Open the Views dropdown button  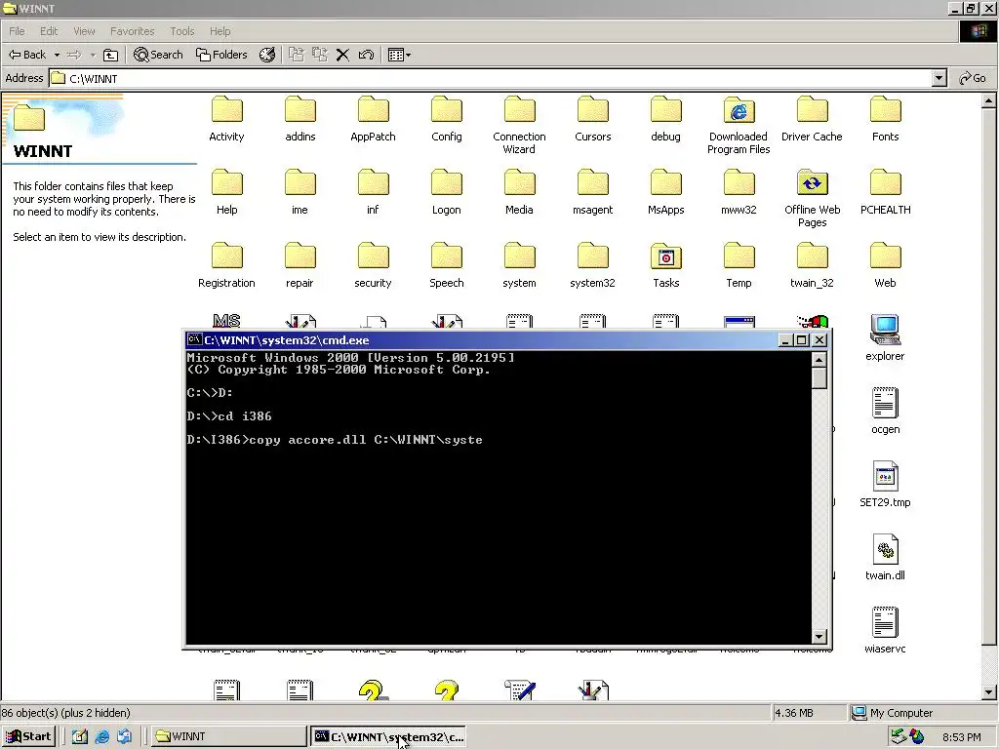tap(399, 55)
